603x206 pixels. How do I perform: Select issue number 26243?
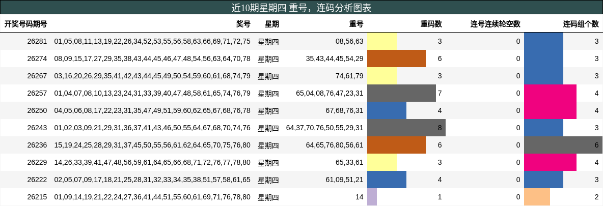pos(37,128)
